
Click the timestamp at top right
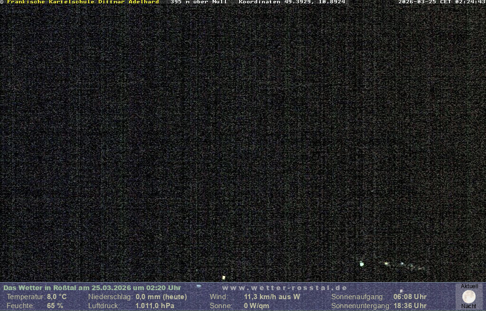point(441,2)
